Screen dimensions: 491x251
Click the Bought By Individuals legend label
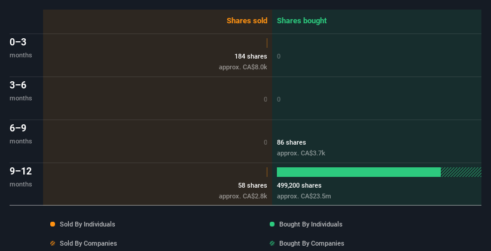pos(310,224)
